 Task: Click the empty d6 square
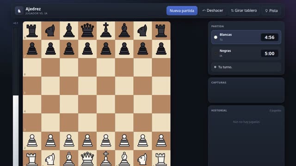pyautogui.click(x=87, y=67)
